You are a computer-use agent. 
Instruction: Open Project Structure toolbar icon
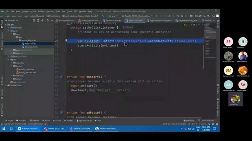191,16
